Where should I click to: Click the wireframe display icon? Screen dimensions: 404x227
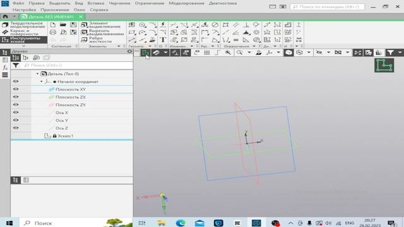tap(299, 53)
